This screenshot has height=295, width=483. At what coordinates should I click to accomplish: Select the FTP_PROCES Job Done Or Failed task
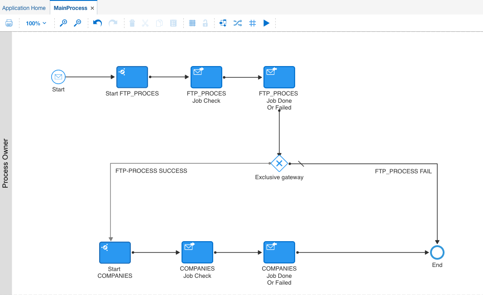(279, 77)
